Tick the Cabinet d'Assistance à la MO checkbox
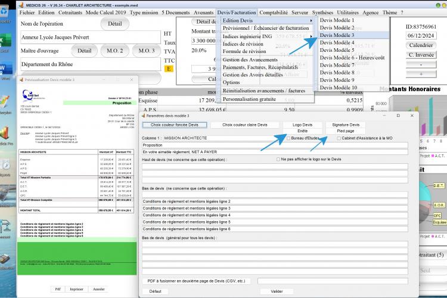Image resolution: width=447 pixels, height=298 pixels. pyautogui.click(x=339, y=138)
